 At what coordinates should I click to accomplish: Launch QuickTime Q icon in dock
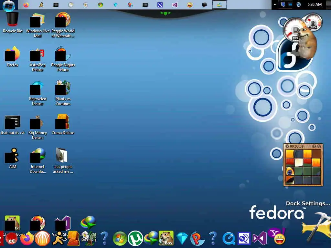tap(229, 239)
